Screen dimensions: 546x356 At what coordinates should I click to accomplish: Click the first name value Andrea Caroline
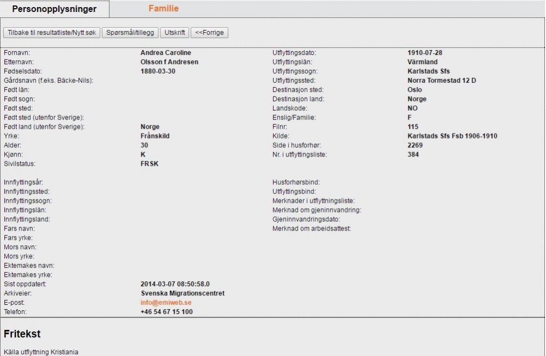click(x=165, y=53)
